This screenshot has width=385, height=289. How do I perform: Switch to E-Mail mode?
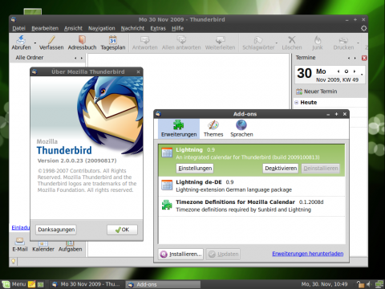20,245
